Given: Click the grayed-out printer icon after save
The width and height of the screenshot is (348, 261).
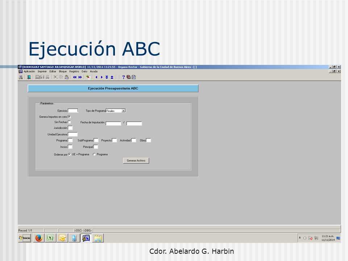Looking at the screenshot, I should pos(47,77).
